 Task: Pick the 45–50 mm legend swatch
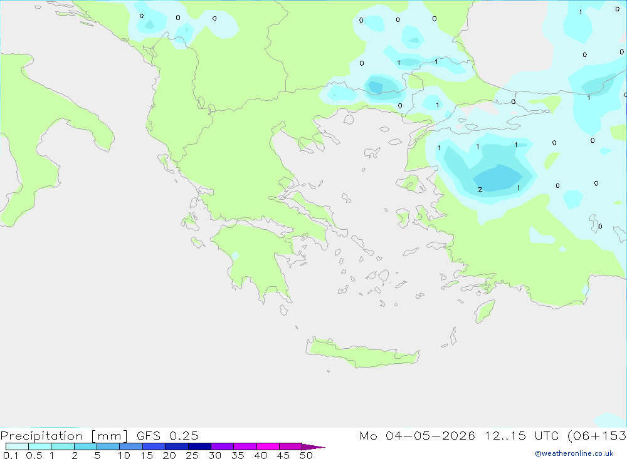tap(291, 446)
